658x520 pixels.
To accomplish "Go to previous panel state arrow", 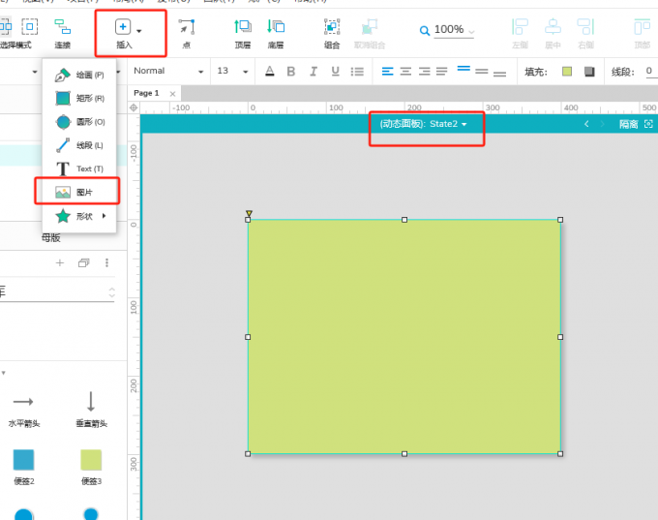I will pyautogui.click(x=586, y=124).
